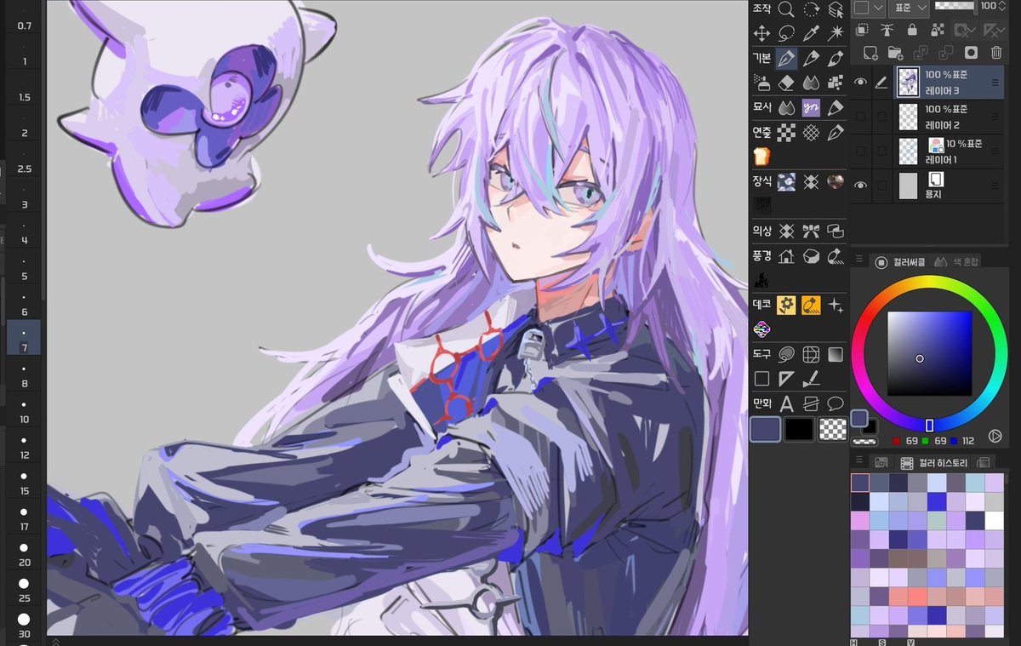This screenshot has height=646, width=1021.
Task: Select the Airbrush tool
Action: pos(761,83)
